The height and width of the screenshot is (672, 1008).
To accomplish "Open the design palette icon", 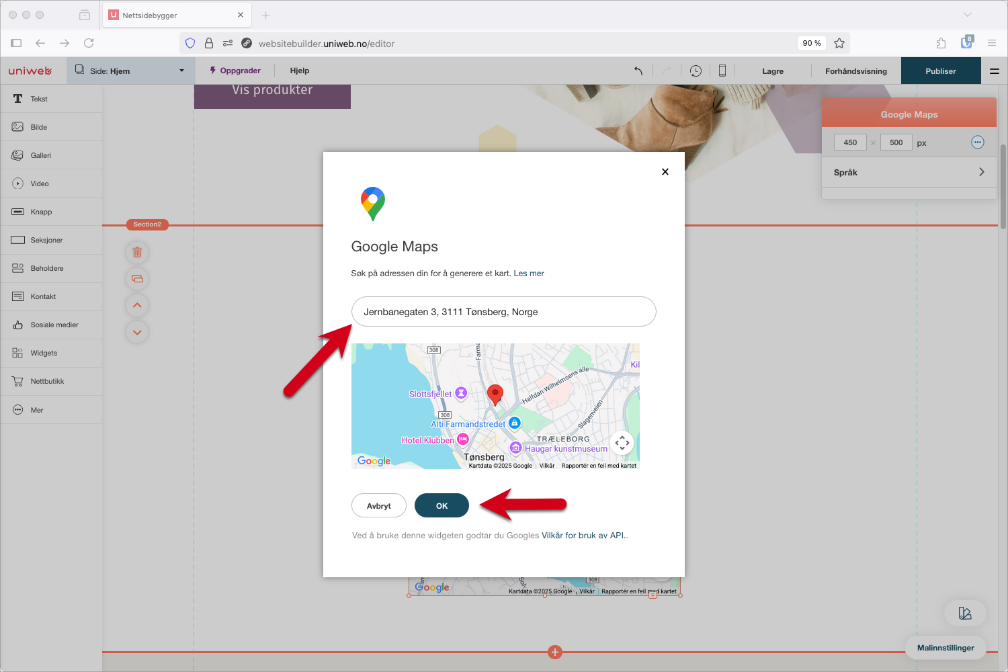I will [x=965, y=613].
